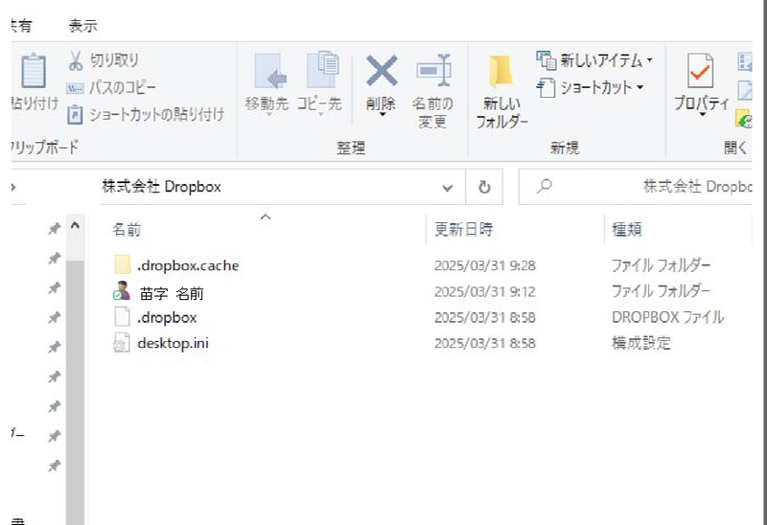Click the magnifier search icon
The height and width of the screenshot is (525, 767).
pos(544,187)
